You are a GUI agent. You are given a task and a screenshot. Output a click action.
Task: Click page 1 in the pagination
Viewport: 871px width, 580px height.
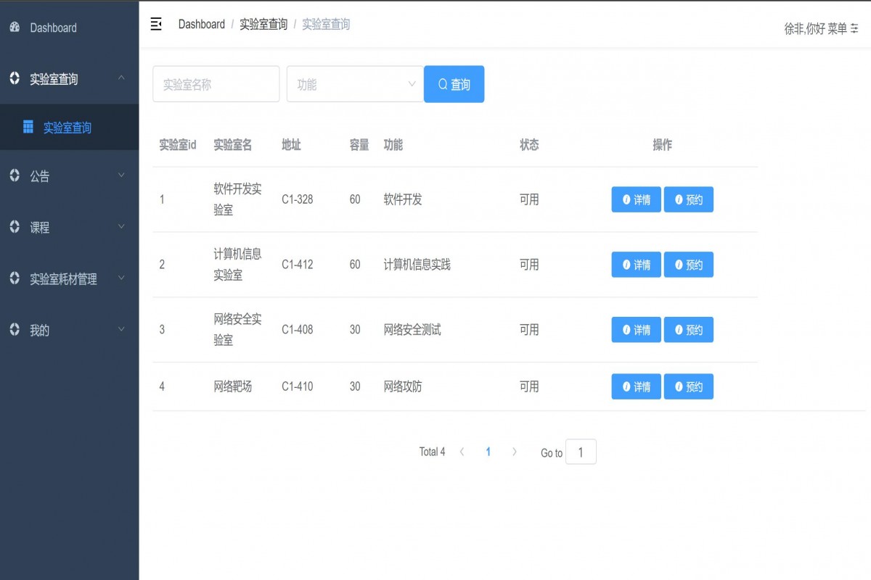click(x=488, y=451)
